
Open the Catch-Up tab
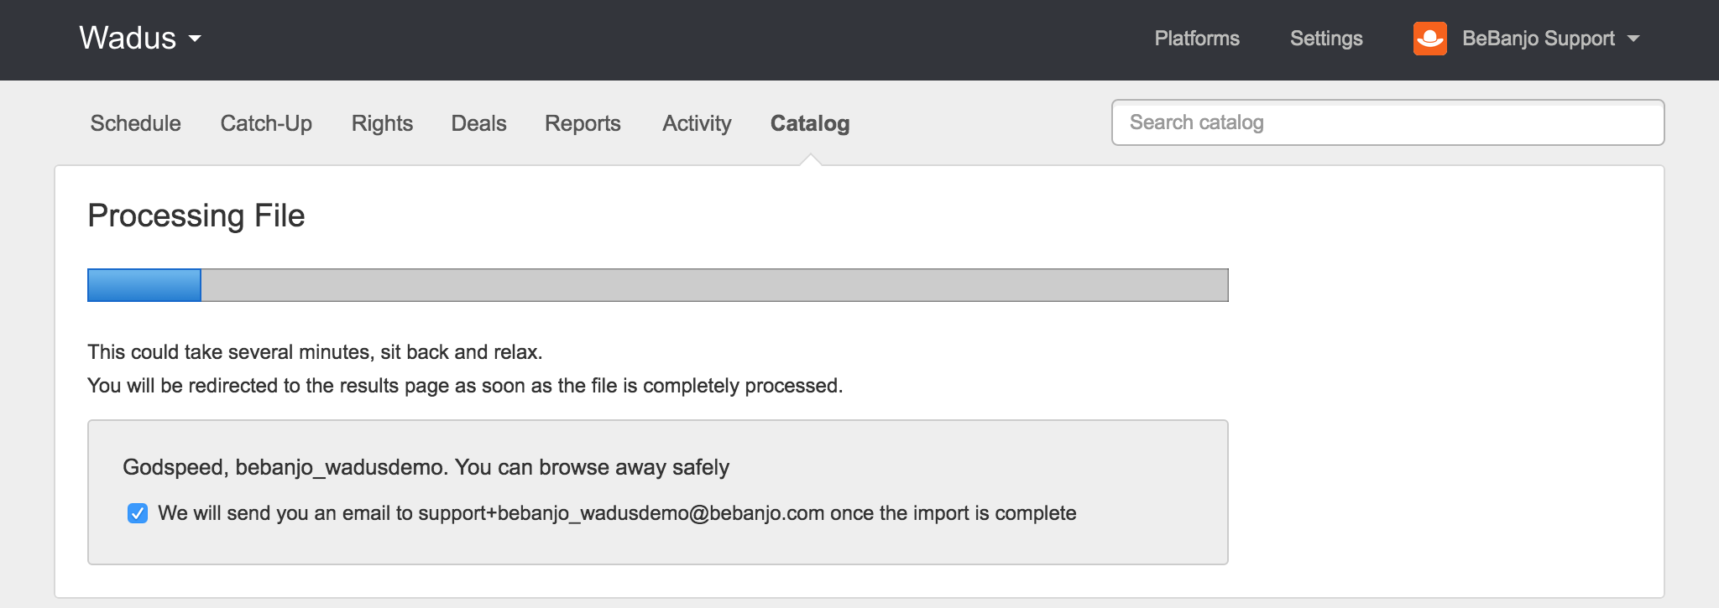click(266, 123)
